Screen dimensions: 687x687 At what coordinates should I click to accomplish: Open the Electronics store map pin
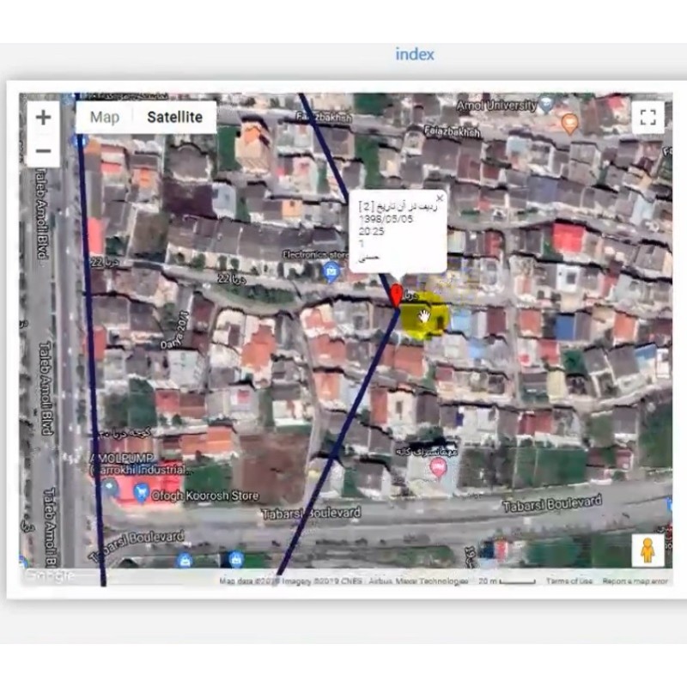tap(331, 272)
